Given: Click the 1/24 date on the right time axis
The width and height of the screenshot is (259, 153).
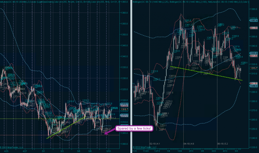Looking at the screenshot, I should (179, 151).
